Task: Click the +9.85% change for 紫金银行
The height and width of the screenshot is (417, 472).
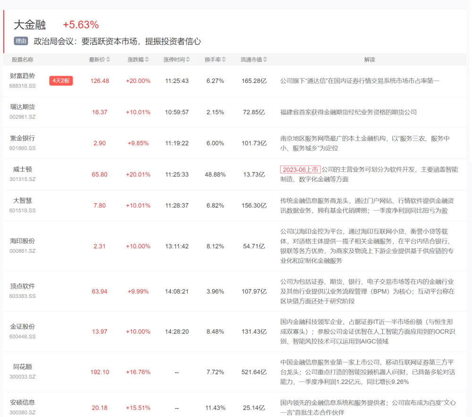Action: point(138,143)
